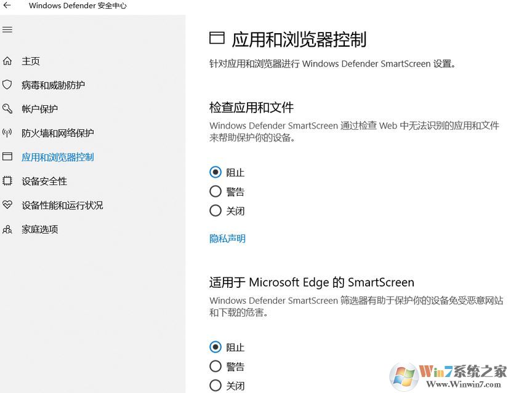The height and width of the screenshot is (393, 511).
Task: Go to 主页 in the sidebar
Action: [x=31, y=62]
